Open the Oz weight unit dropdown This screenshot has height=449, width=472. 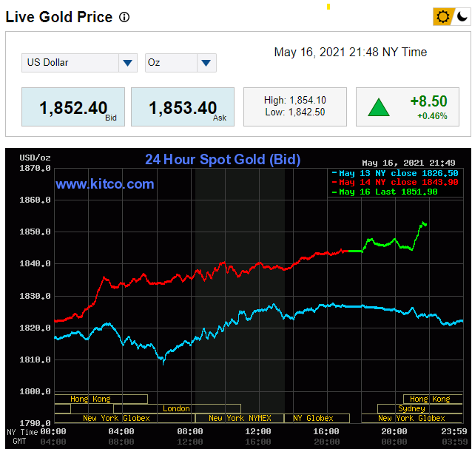(x=181, y=63)
